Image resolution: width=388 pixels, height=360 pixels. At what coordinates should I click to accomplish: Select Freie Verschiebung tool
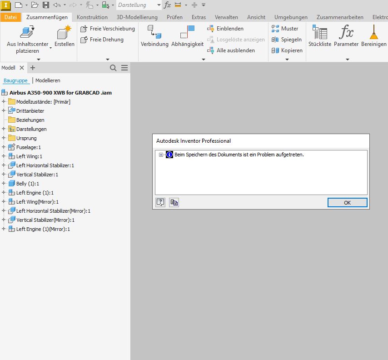[x=108, y=29]
